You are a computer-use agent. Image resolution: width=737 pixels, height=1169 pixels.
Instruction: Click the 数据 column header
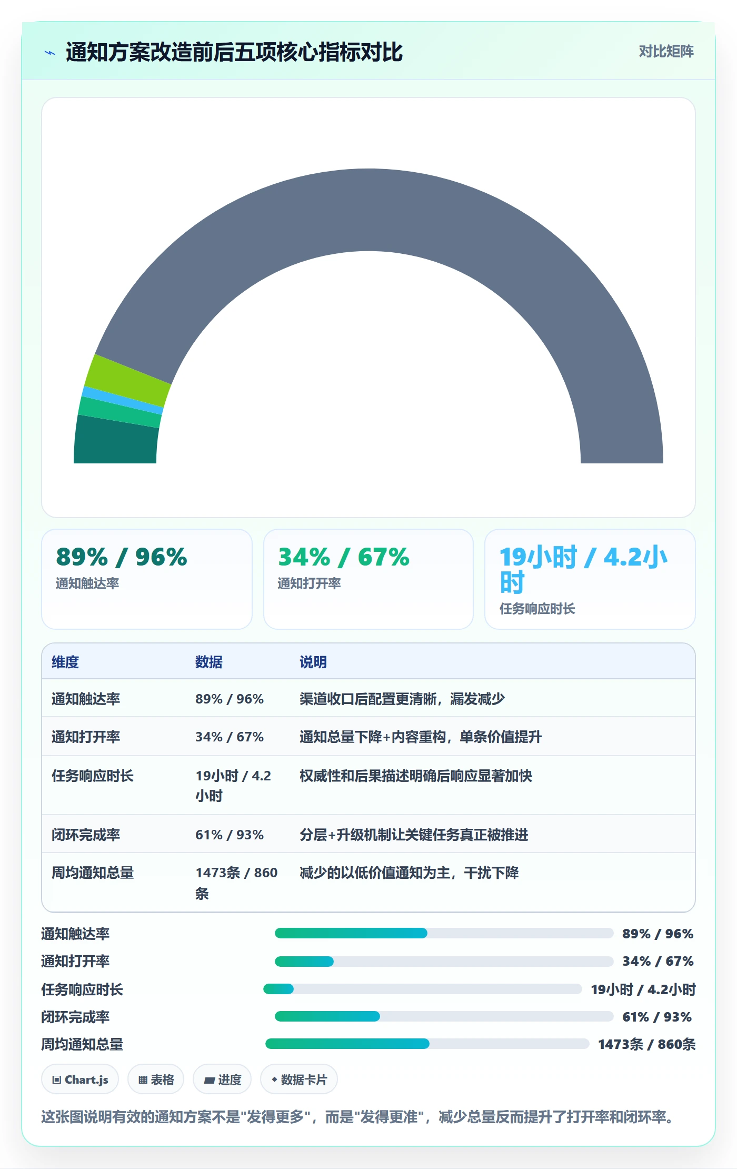[x=209, y=662]
